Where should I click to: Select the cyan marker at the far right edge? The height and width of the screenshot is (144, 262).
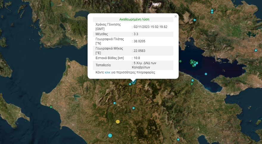(256, 50)
